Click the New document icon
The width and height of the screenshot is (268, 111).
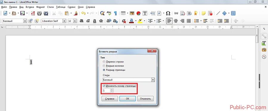[5, 13]
